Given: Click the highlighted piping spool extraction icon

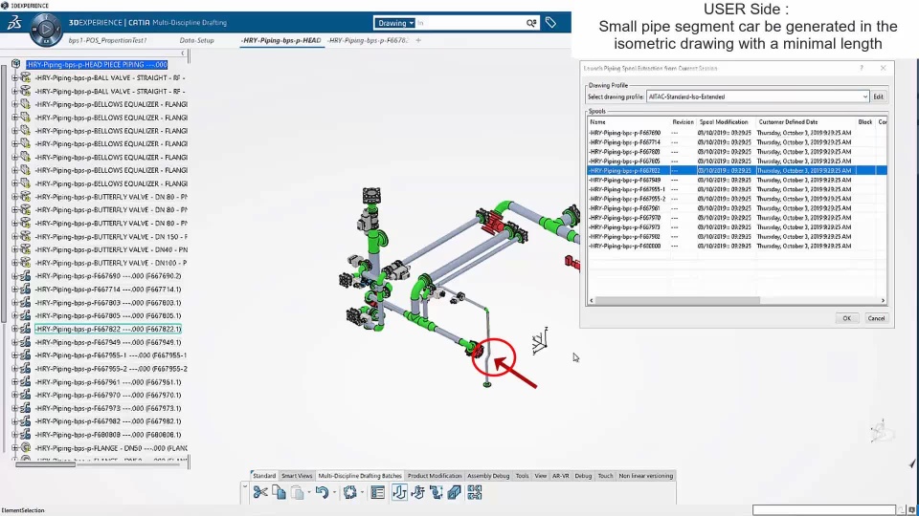Looking at the screenshot, I should tap(399, 493).
